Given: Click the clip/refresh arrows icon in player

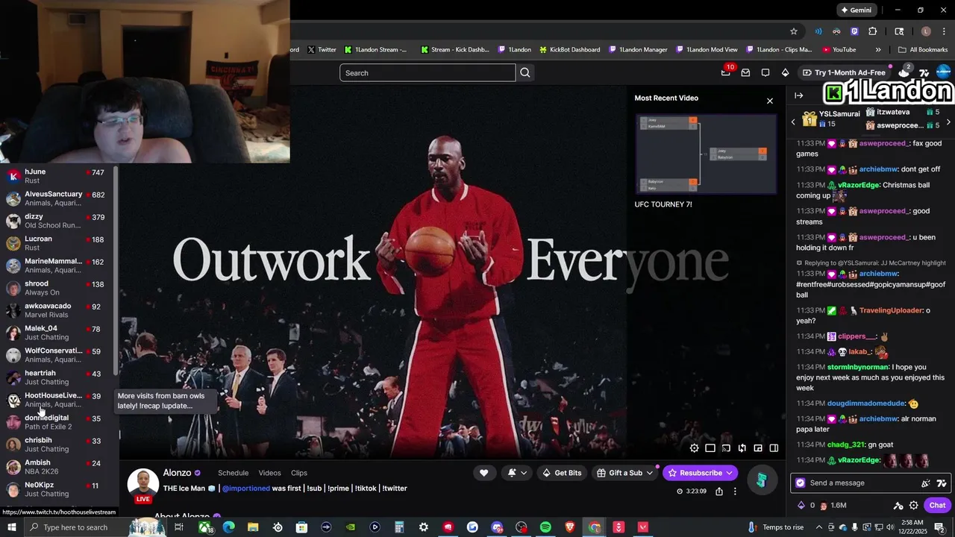Looking at the screenshot, I should pos(742,448).
